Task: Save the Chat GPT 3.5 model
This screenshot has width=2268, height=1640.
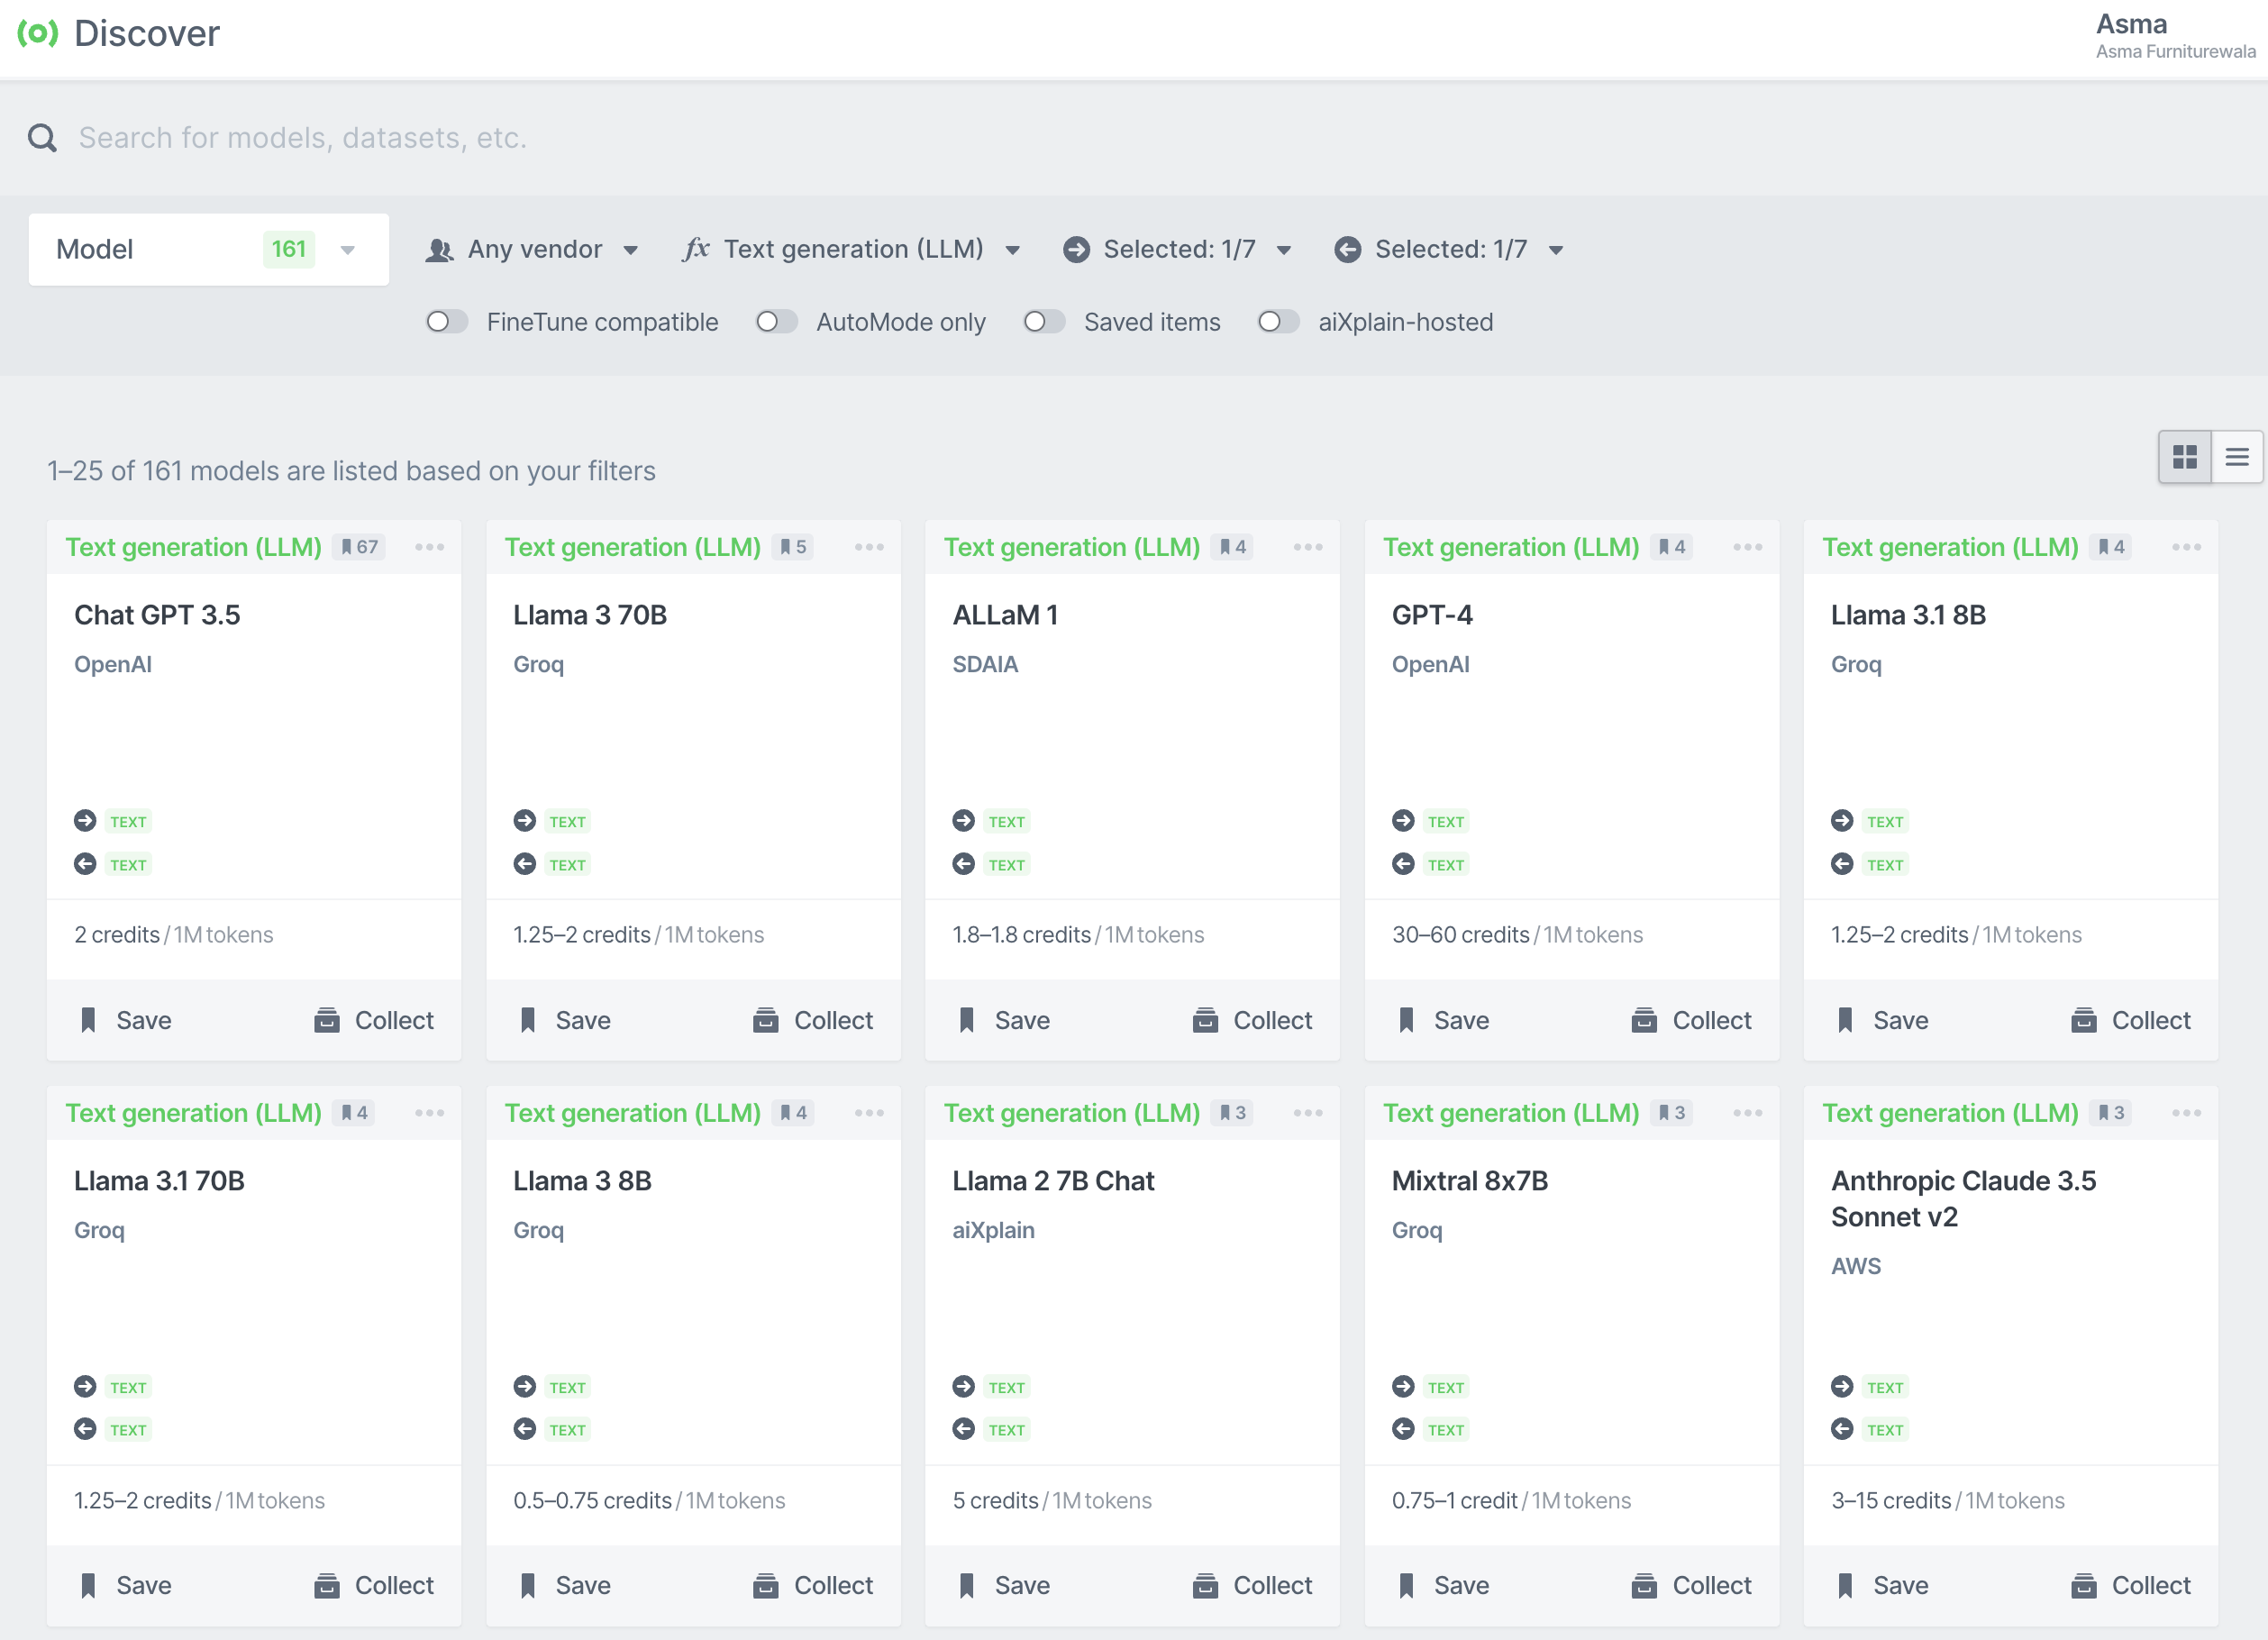Action: point(126,1020)
